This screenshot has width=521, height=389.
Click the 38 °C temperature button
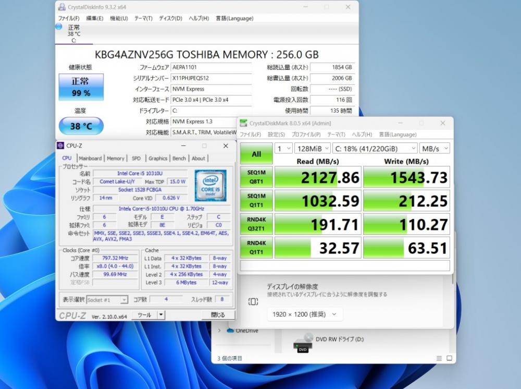pos(81,126)
